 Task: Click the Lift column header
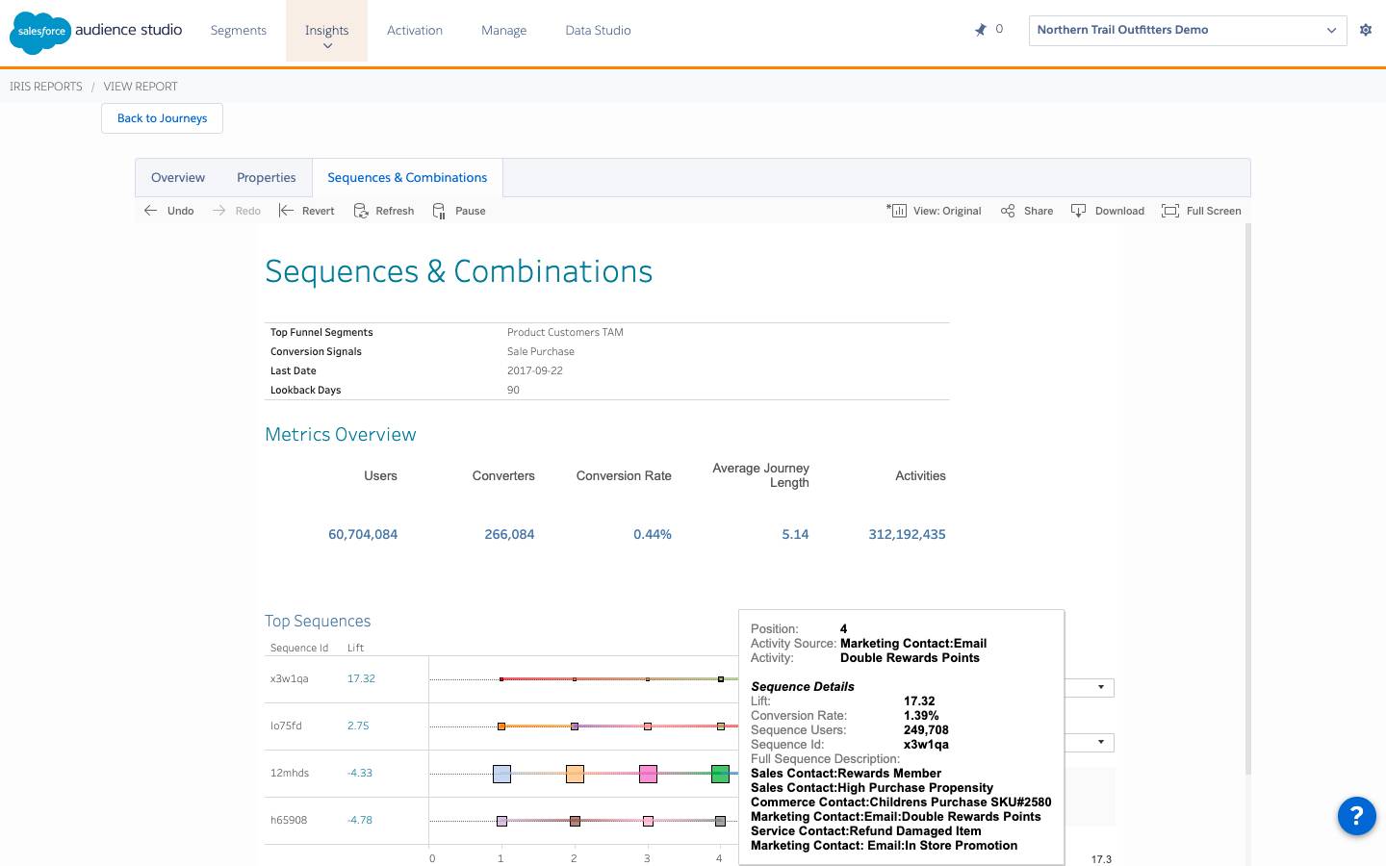355,648
